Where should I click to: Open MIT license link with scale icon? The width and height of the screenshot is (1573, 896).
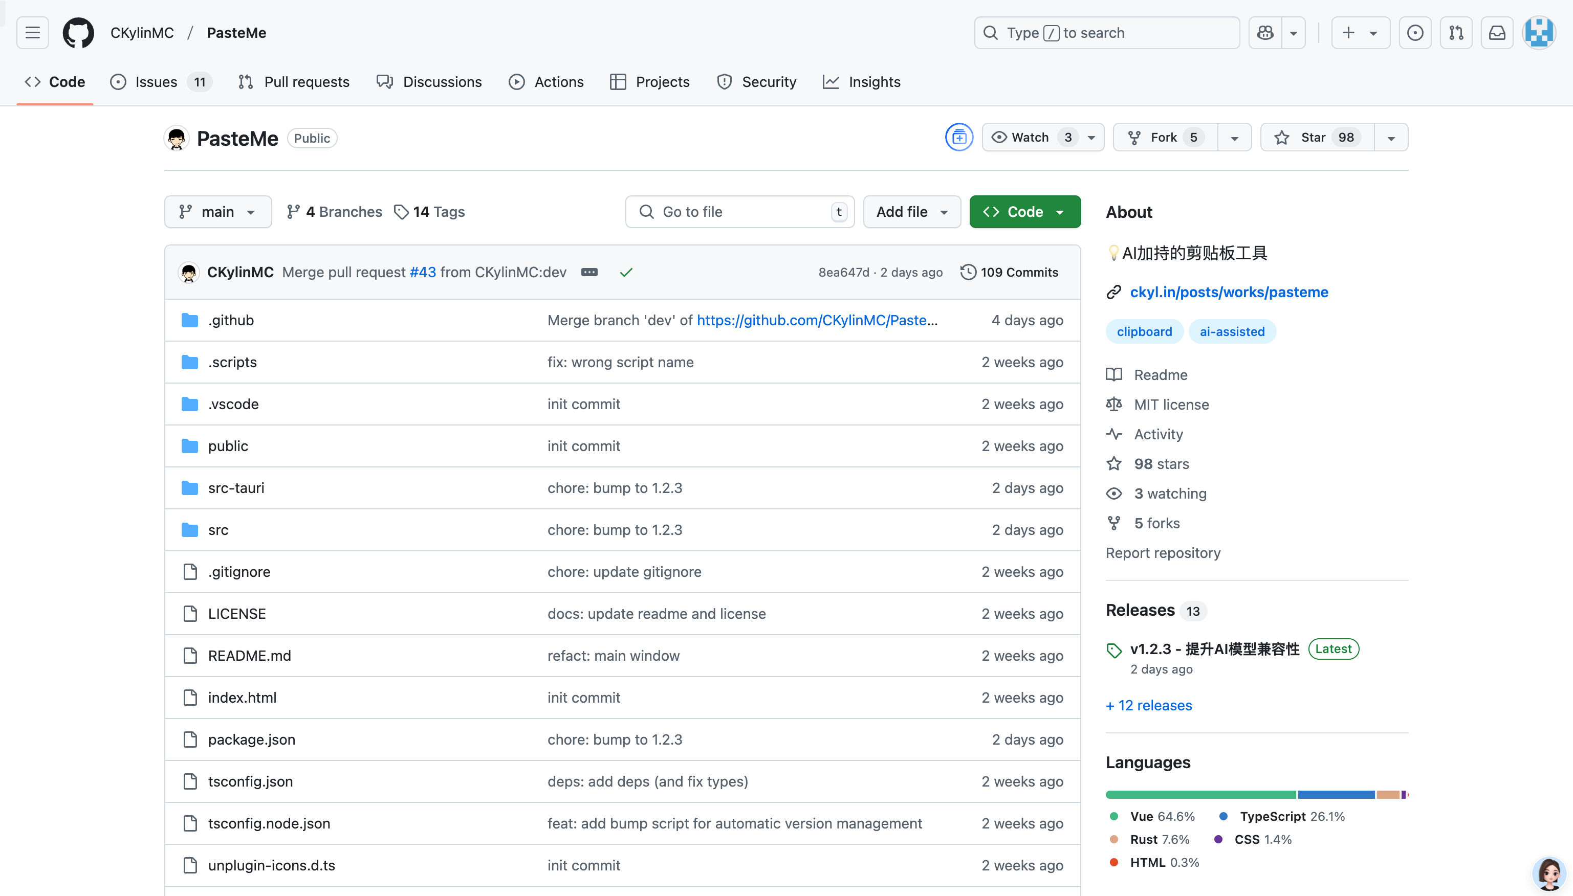pos(1157,405)
